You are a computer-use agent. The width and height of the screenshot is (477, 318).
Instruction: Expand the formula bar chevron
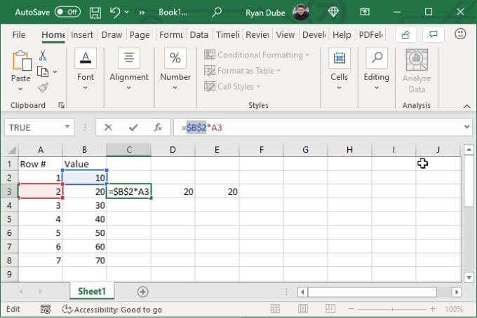[467, 127]
